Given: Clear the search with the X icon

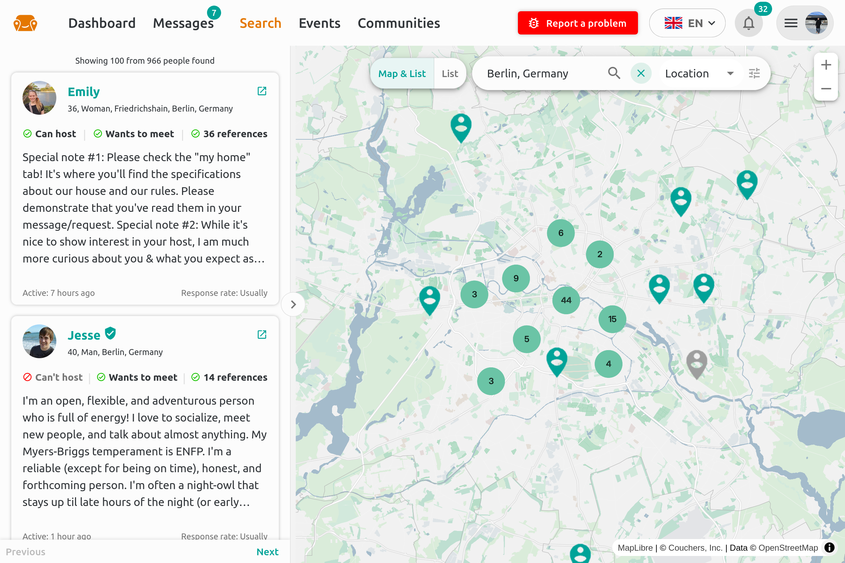Looking at the screenshot, I should 641,73.
